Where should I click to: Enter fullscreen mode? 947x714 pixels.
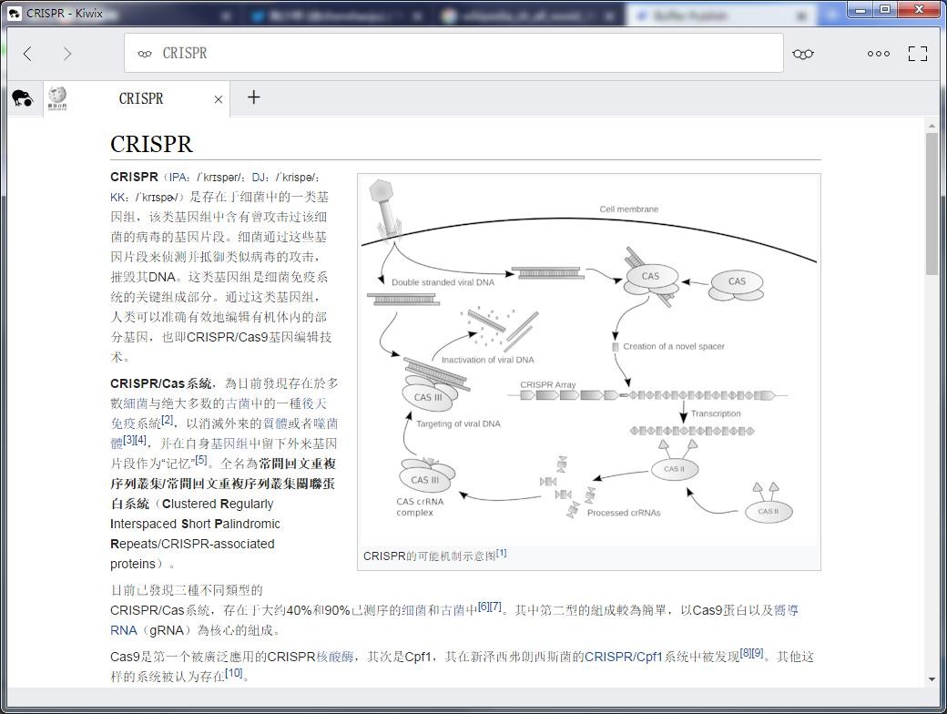tap(918, 54)
